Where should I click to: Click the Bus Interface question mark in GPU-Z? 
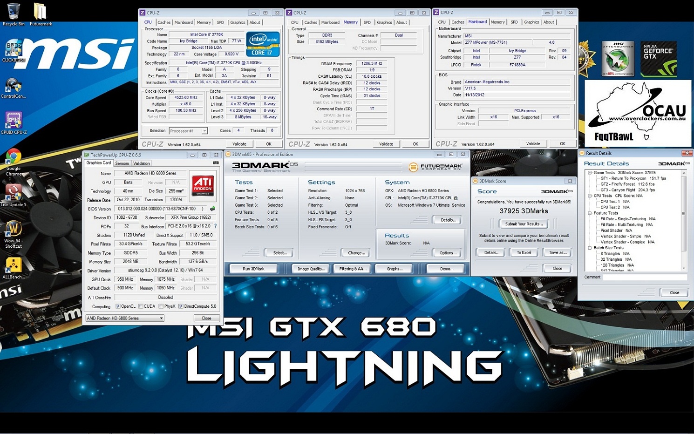click(x=215, y=226)
